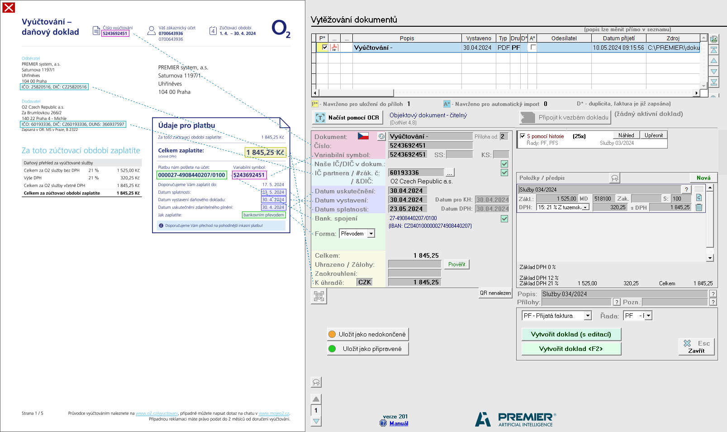
Task: Move to next record with down triangle
Action: coord(714,72)
